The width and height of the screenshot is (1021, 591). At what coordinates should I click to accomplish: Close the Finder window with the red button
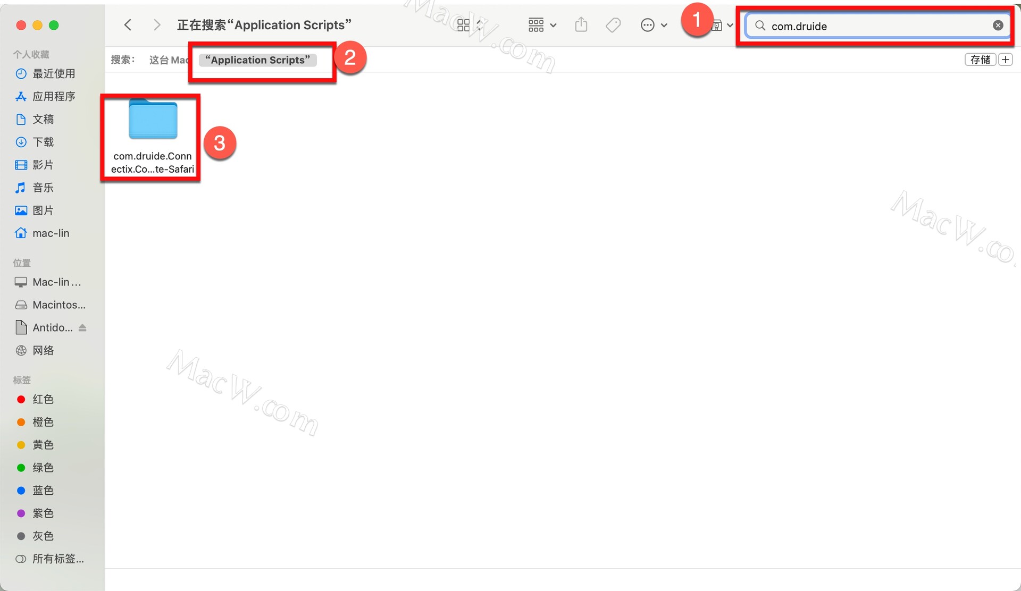(x=21, y=25)
